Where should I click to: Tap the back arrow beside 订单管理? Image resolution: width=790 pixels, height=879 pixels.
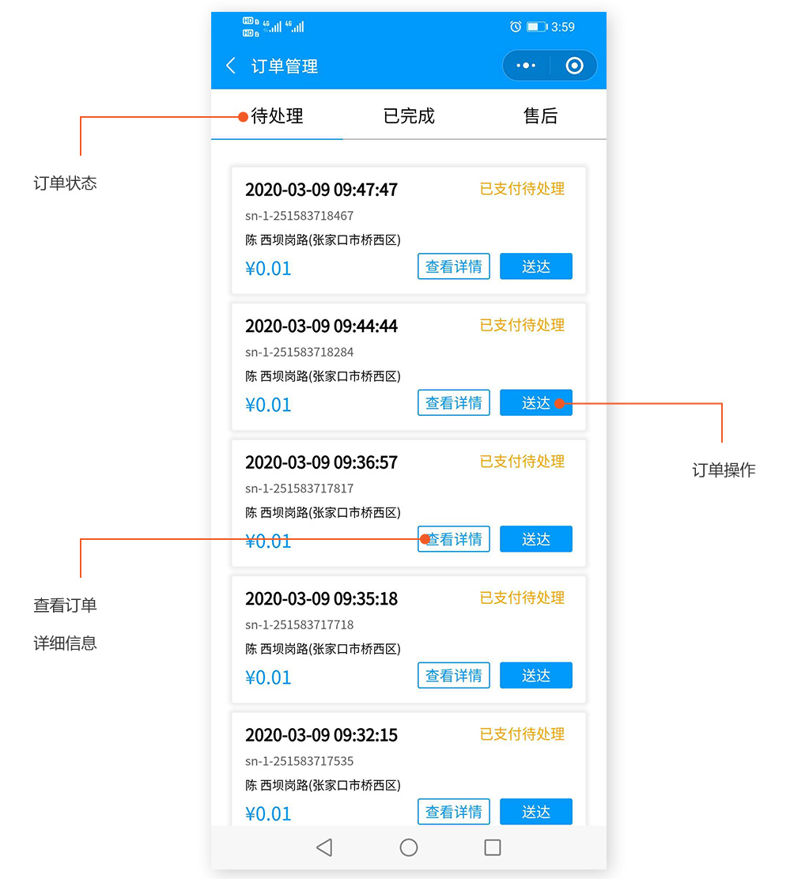(x=231, y=66)
